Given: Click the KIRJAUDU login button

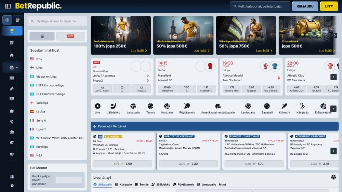Looking at the screenshot, I should click(305, 6).
